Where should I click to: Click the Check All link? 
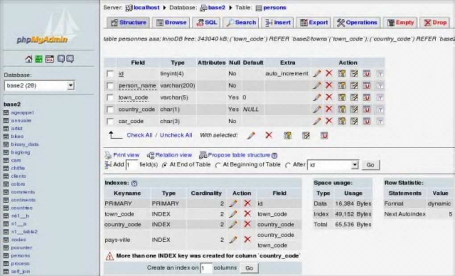140,135
